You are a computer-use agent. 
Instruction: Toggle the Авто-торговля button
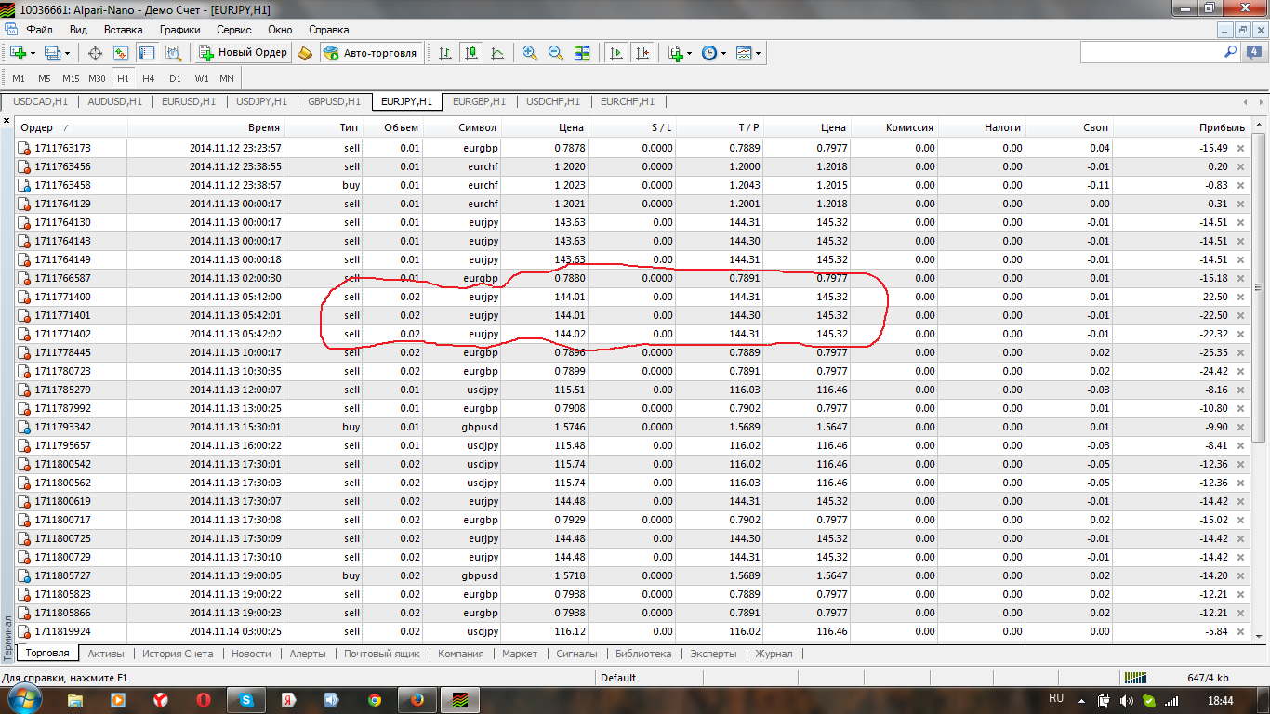tap(371, 53)
